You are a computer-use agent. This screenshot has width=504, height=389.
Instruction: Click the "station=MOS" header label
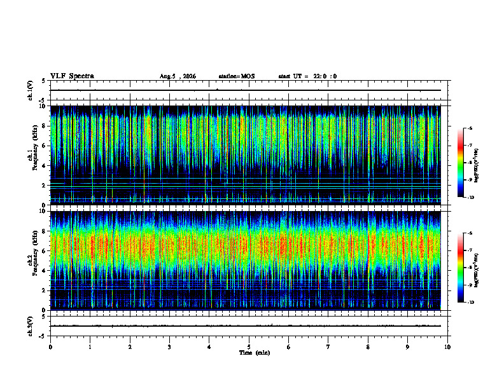point(237,76)
